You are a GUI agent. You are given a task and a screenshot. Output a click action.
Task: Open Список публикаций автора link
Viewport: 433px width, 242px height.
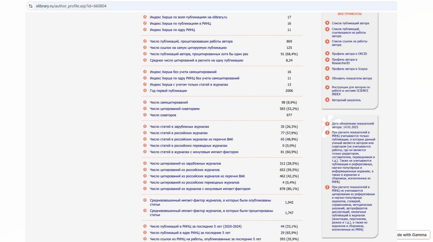[x=350, y=23]
